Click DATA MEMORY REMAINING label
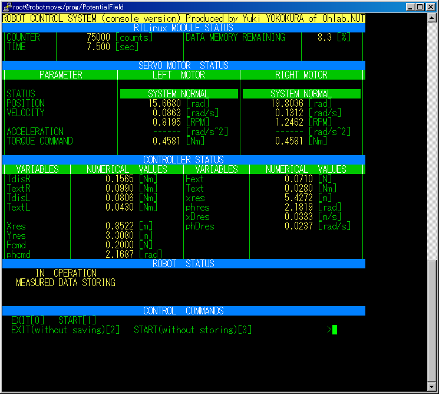 pos(236,37)
